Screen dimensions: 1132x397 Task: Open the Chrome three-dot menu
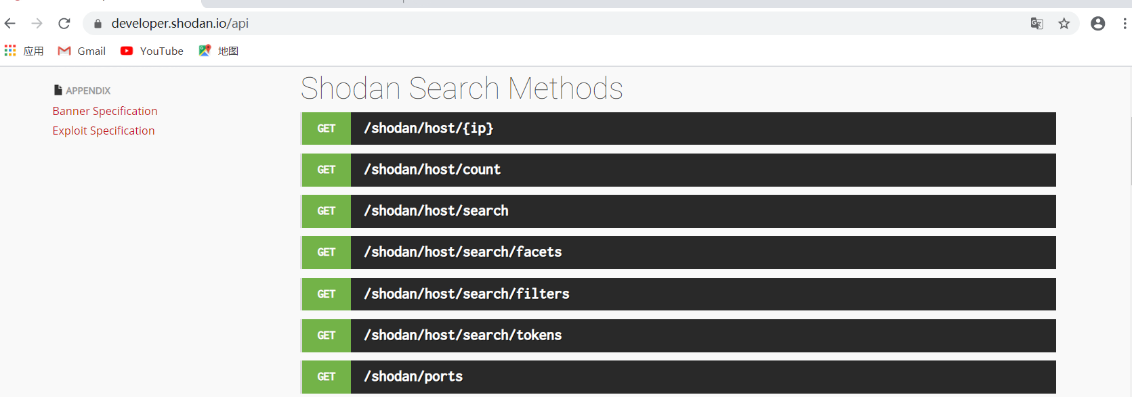tap(1123, 23)
